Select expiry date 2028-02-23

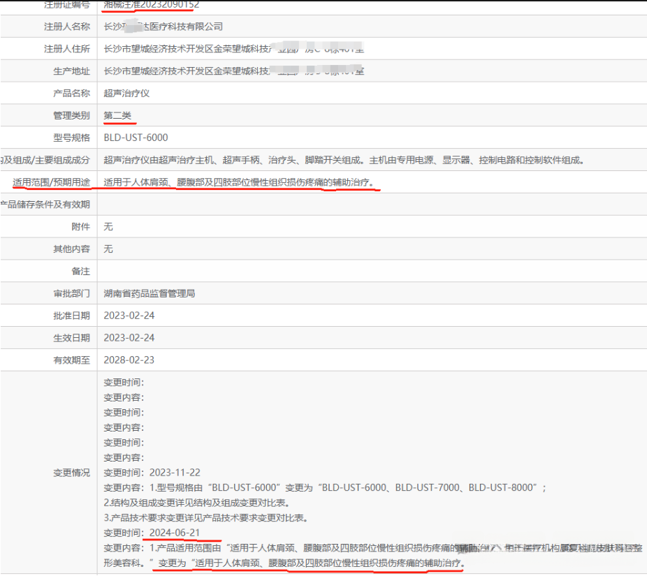click(129, 360)
